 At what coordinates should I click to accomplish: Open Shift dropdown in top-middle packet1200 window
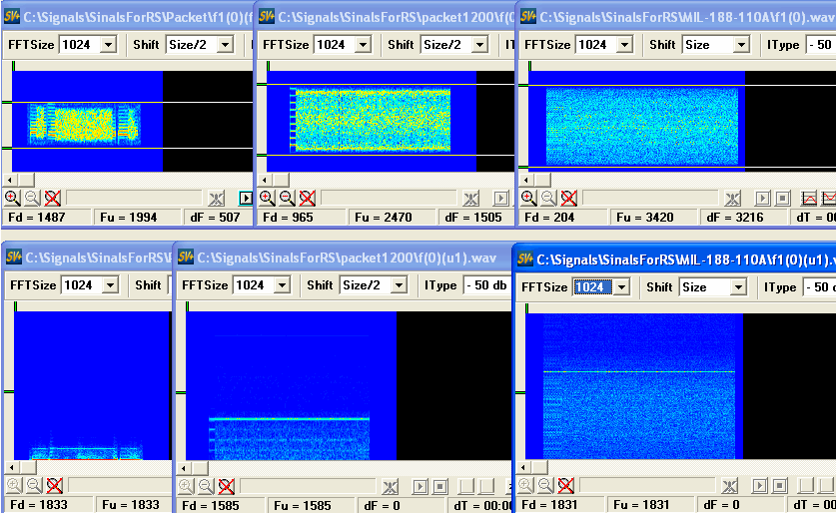coord(479,44)
